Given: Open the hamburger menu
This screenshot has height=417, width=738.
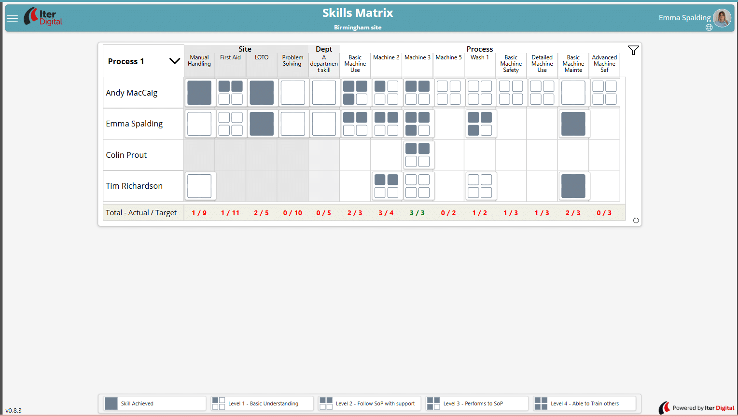Looking at the screenshot, I should point(12,18).
